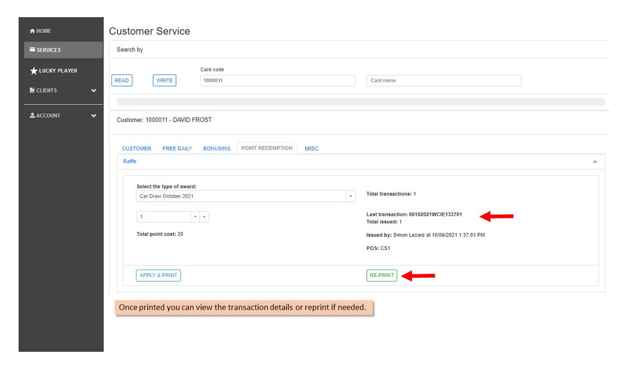
Task: Click the Total transactions: 1 text
Action: pyautogui.click(x=391, y=194)
